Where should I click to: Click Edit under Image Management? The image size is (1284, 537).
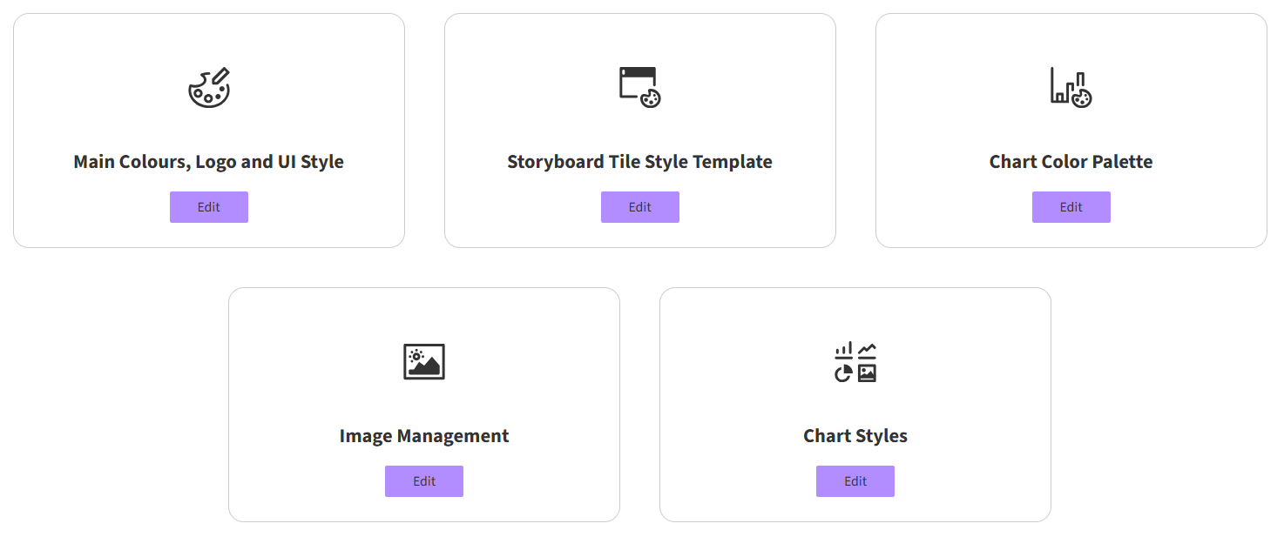pyautogui.click(x=424, y=481)
